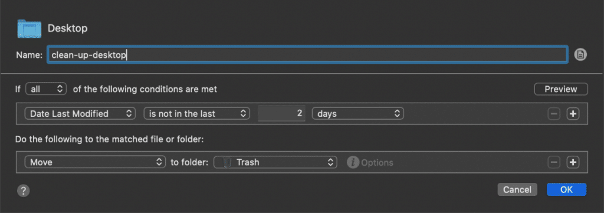604x213 pixels.
Task: Cancel the rule dialog
Action: 517,189
